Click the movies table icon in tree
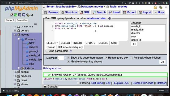170x96 pixels. coord(19,35)
